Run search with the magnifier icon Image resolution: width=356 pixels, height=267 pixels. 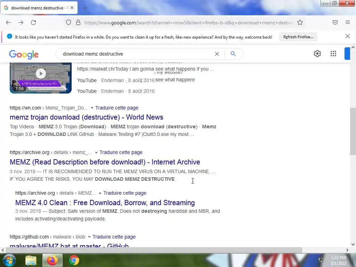(233, 54)
